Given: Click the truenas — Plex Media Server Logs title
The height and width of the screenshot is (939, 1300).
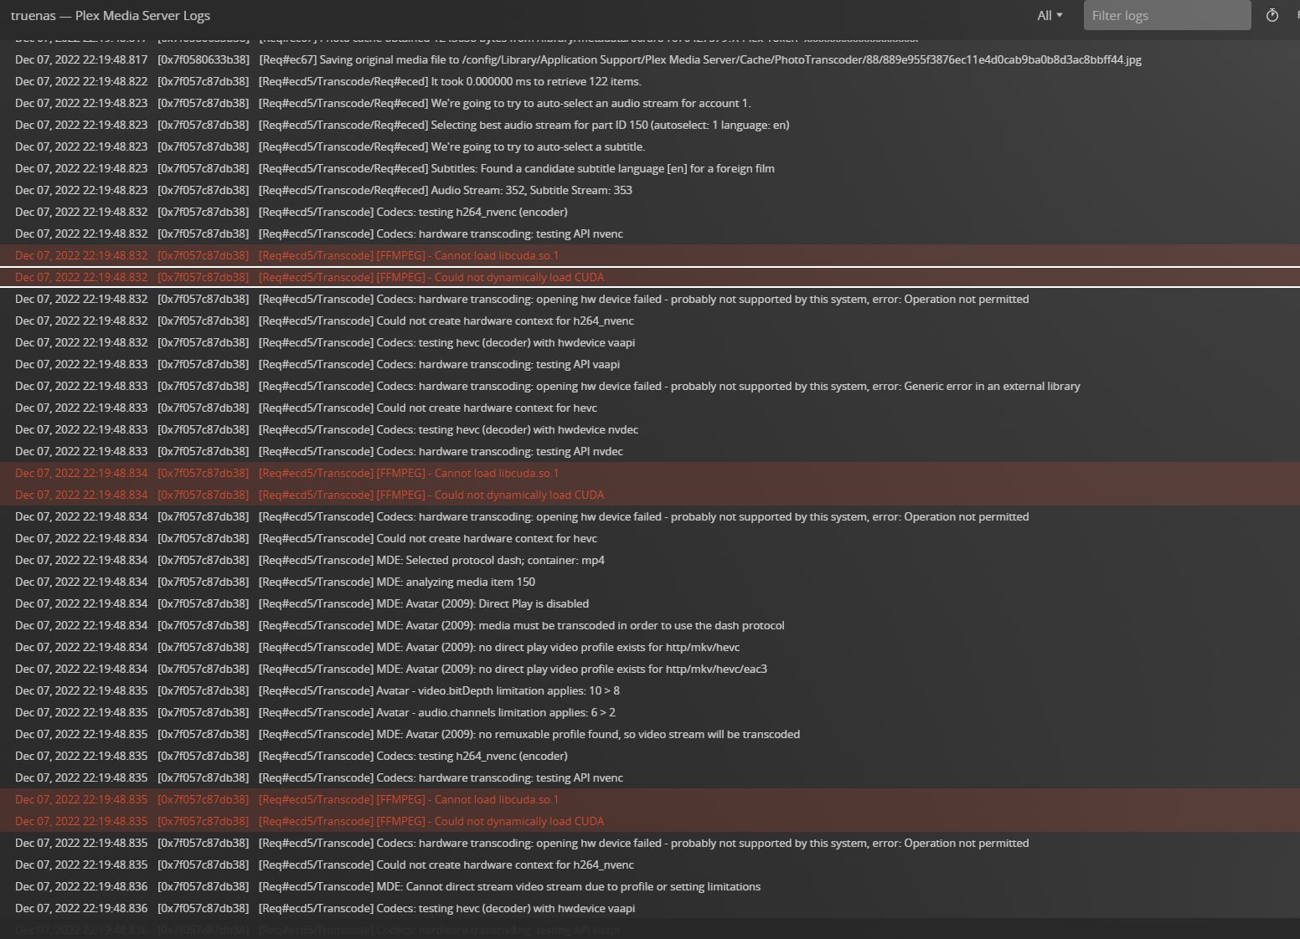Looking at the screenshot, I should click(112, 15).
